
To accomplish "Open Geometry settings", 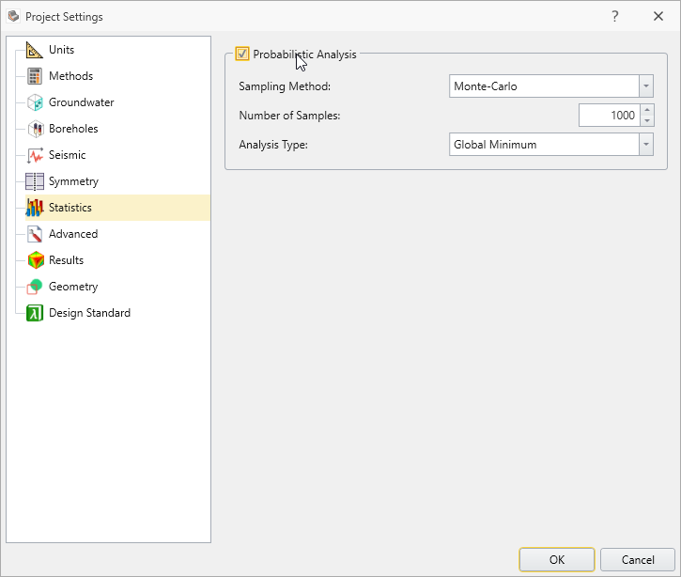I will click(x=73, y=287).
